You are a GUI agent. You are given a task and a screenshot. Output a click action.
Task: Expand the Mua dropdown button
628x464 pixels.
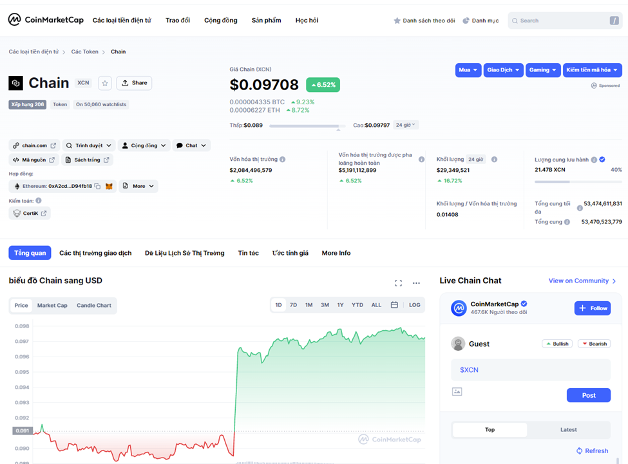tap(468, 70)
